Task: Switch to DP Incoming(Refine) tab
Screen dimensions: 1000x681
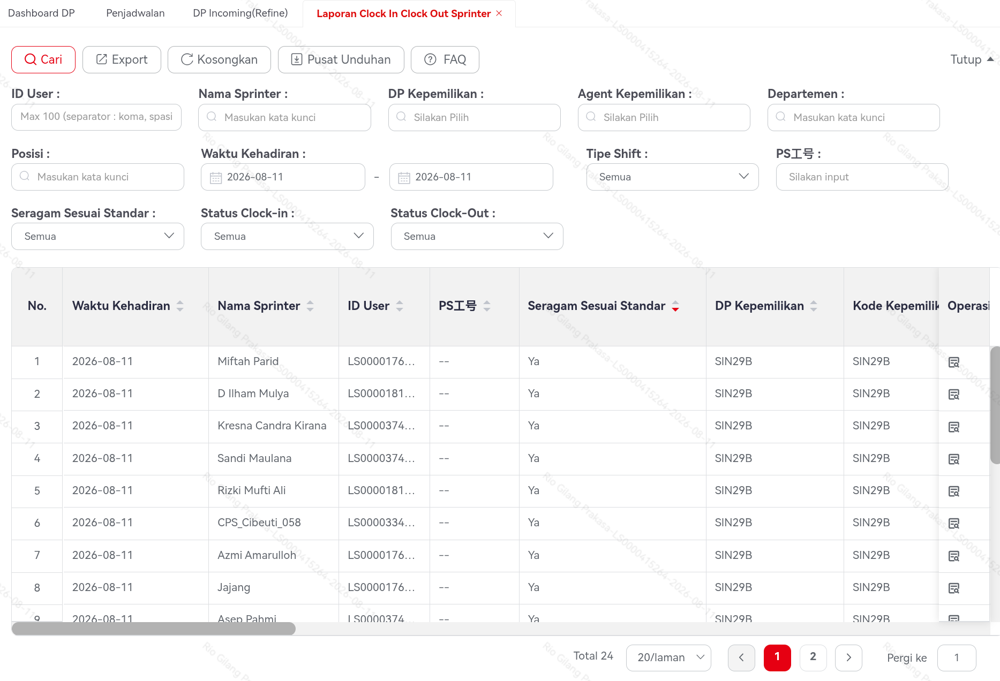Action: point(240,13)
